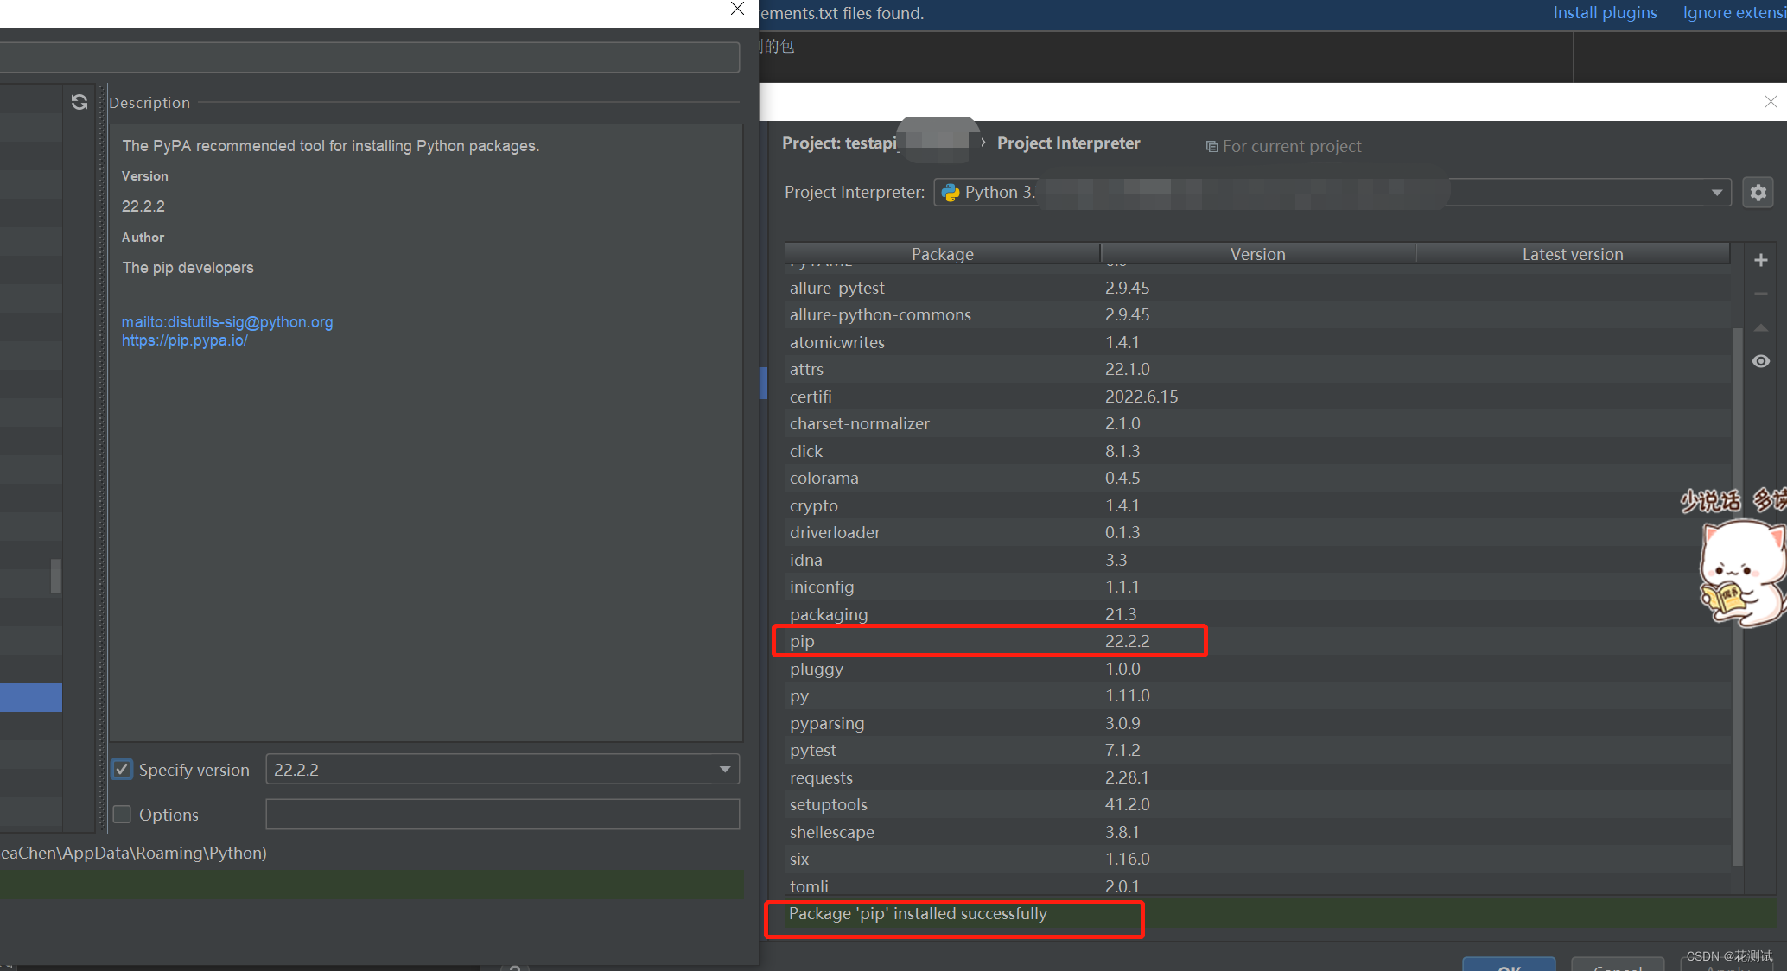The width and height of the screenshot is (1787, 971).
Task: Click the OK button in Settings
Action: (x=1509, y=965)
